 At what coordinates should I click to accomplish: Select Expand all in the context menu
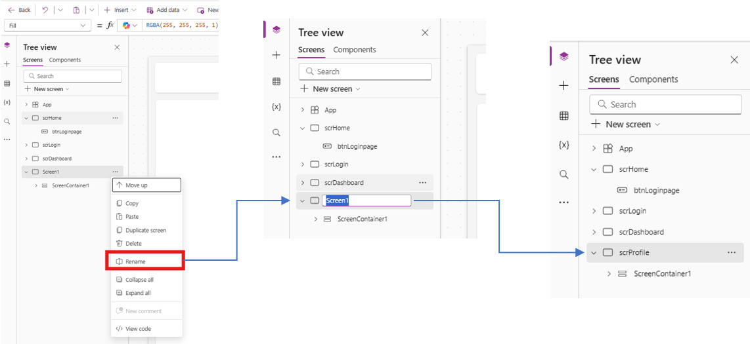tap(146, 293)
